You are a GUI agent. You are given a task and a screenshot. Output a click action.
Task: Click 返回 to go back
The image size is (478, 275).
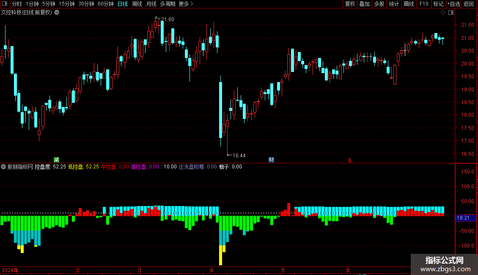469,4
